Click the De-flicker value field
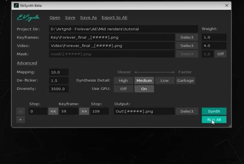The height and width of the screenshot is (164, 244). click(59, 80)
